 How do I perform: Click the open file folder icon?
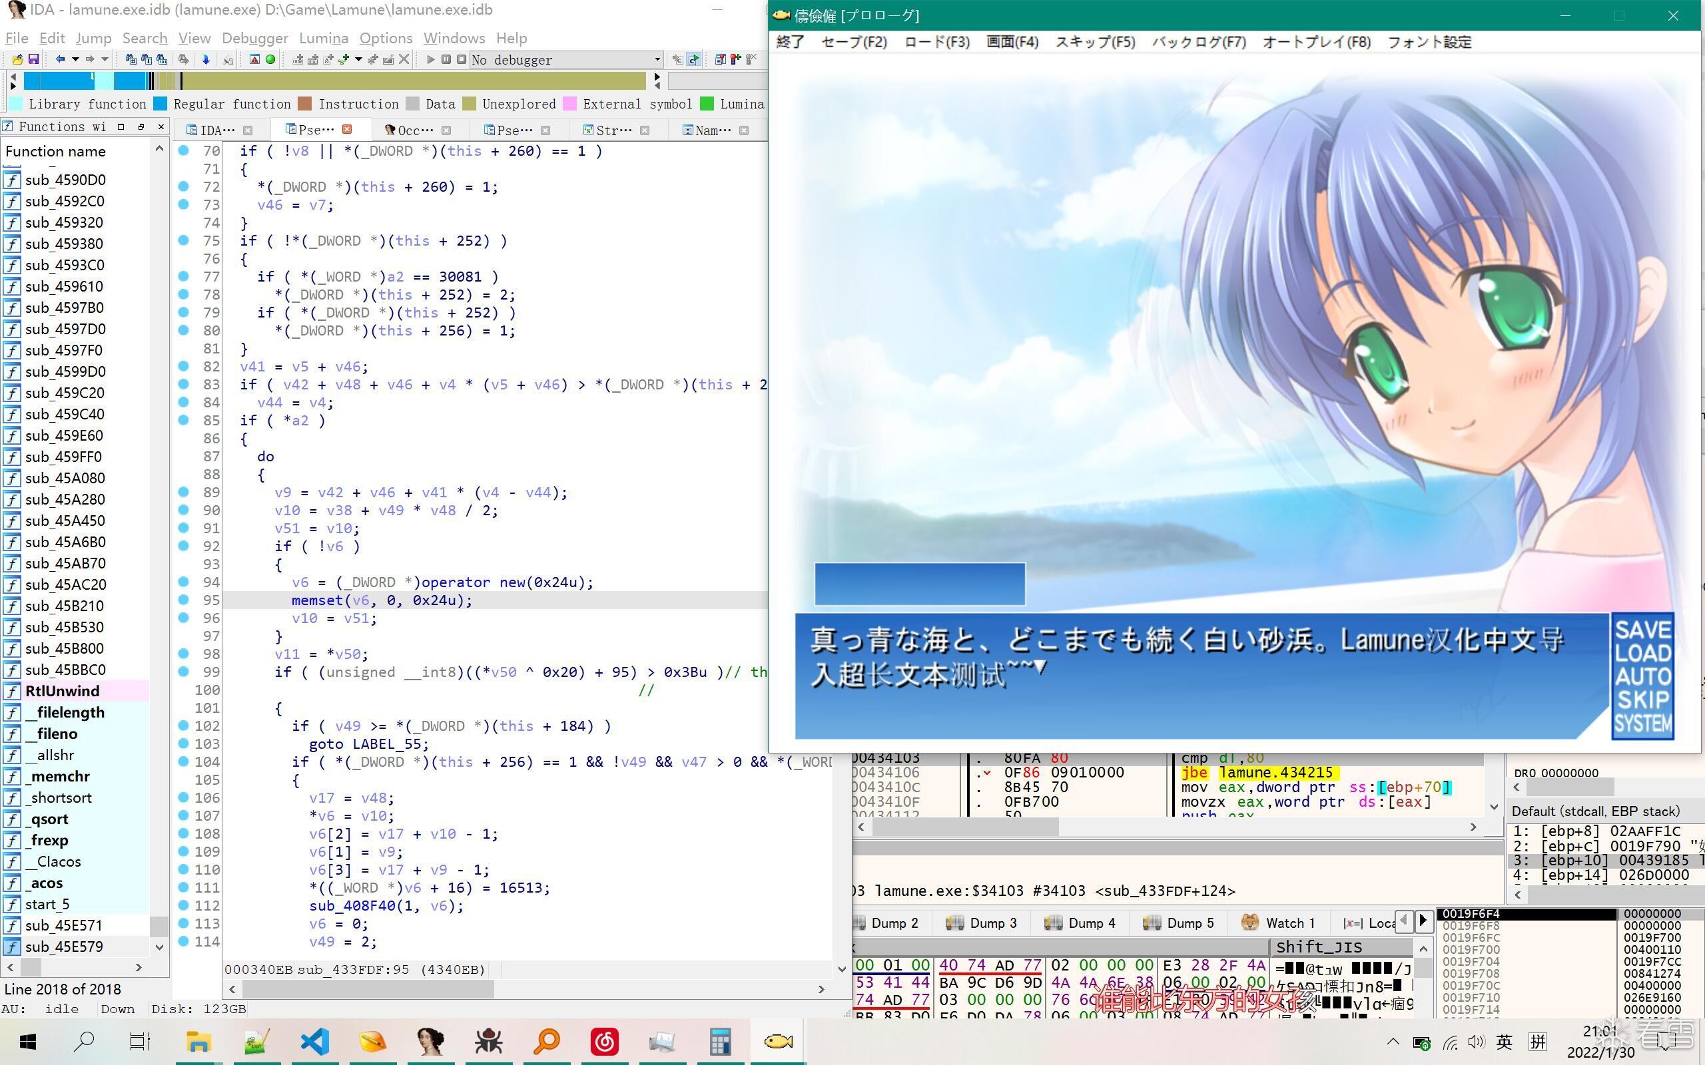[17, 60]
